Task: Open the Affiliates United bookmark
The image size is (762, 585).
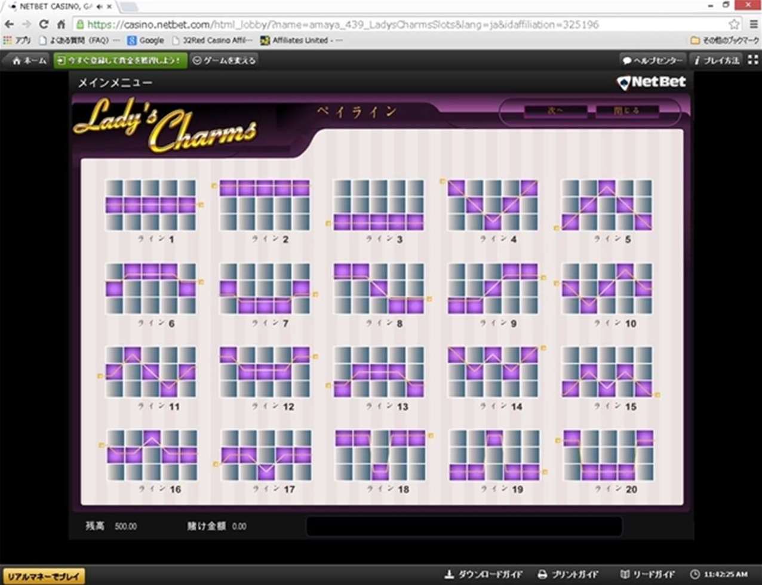Action: [302, 41]
